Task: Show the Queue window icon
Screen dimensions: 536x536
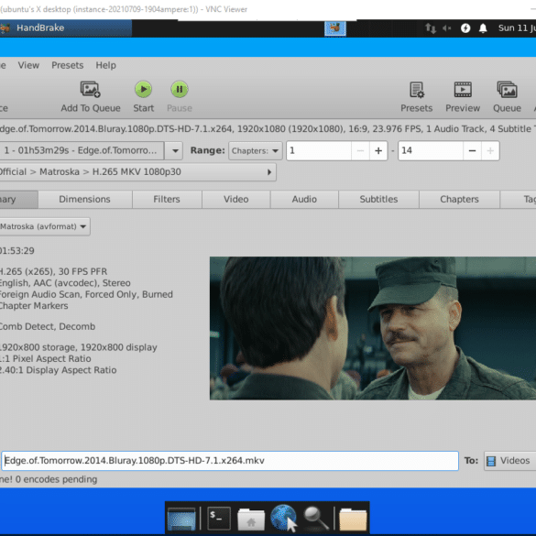Action: (507, 90)
